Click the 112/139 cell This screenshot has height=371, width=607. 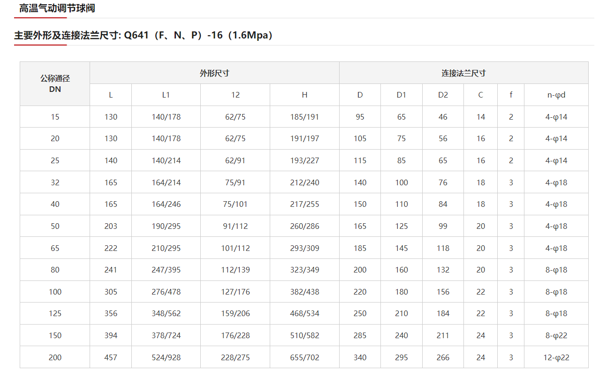point(235,270)
